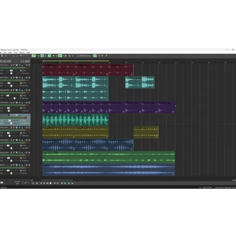This screenshot has width=236, height=237.
Task: Click the purple track's blue circular icon
Action: (20, 103)
